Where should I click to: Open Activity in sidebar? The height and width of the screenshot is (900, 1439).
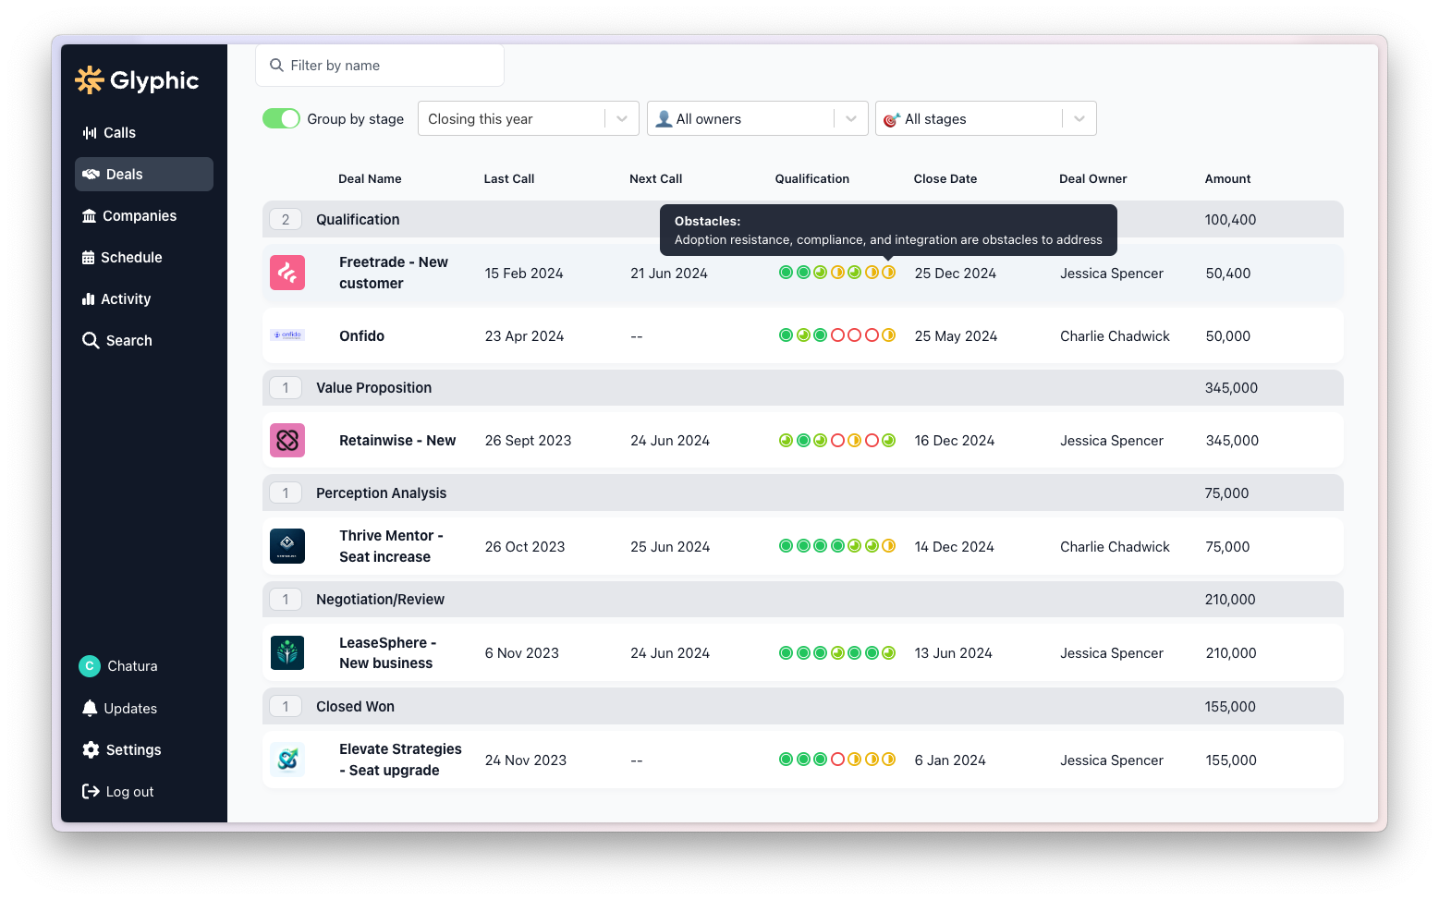pos(144,299)
